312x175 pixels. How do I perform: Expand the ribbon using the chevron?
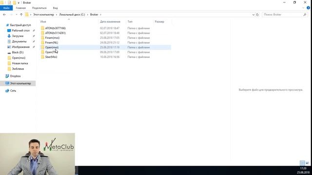pos(303,8)
